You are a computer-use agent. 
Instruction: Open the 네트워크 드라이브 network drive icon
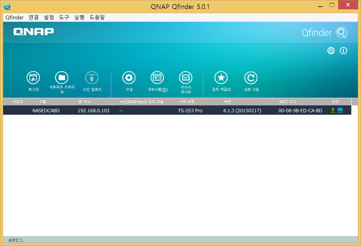tap(62, 78)
